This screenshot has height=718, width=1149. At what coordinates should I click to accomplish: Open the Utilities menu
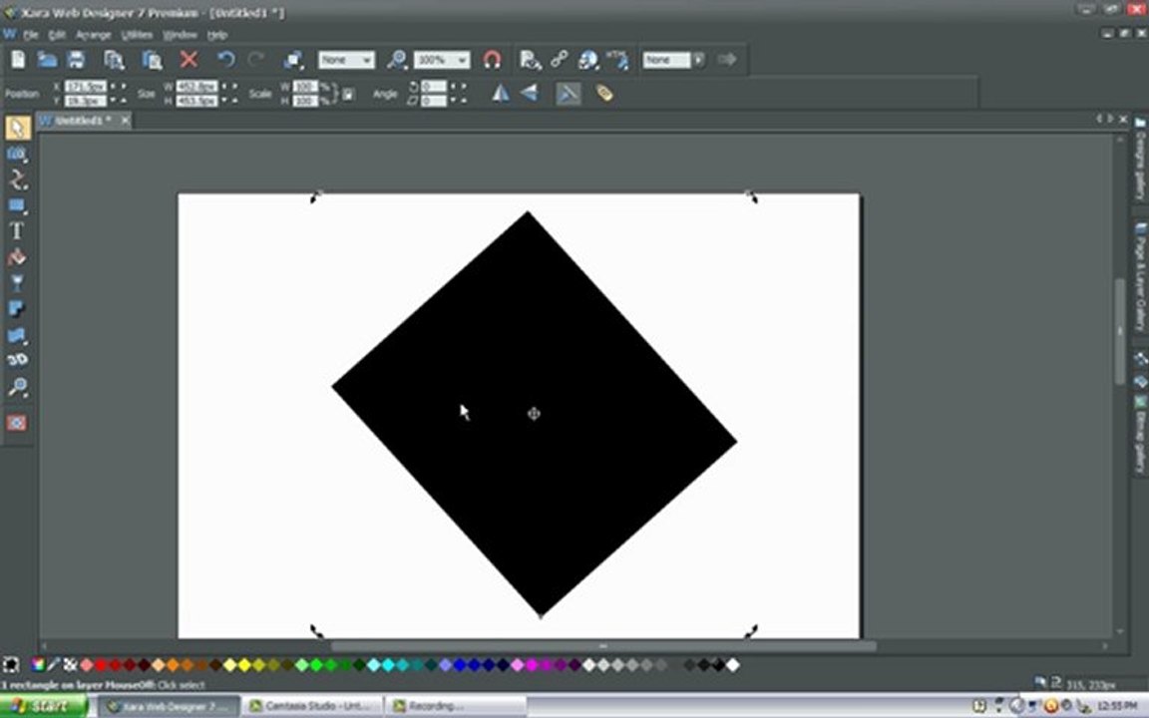pos(137,35)
